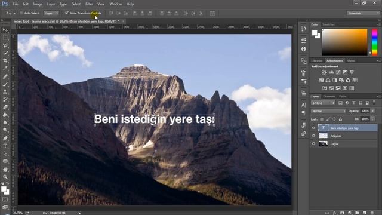Uncheck Show Transform Controls

(66, 13)
